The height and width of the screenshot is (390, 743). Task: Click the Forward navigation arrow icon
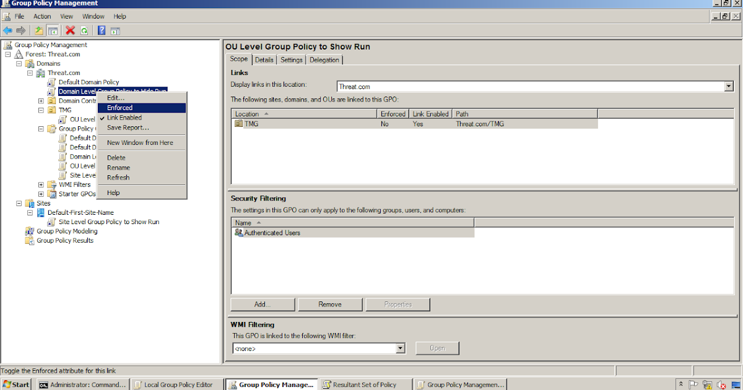click(20, 30)
